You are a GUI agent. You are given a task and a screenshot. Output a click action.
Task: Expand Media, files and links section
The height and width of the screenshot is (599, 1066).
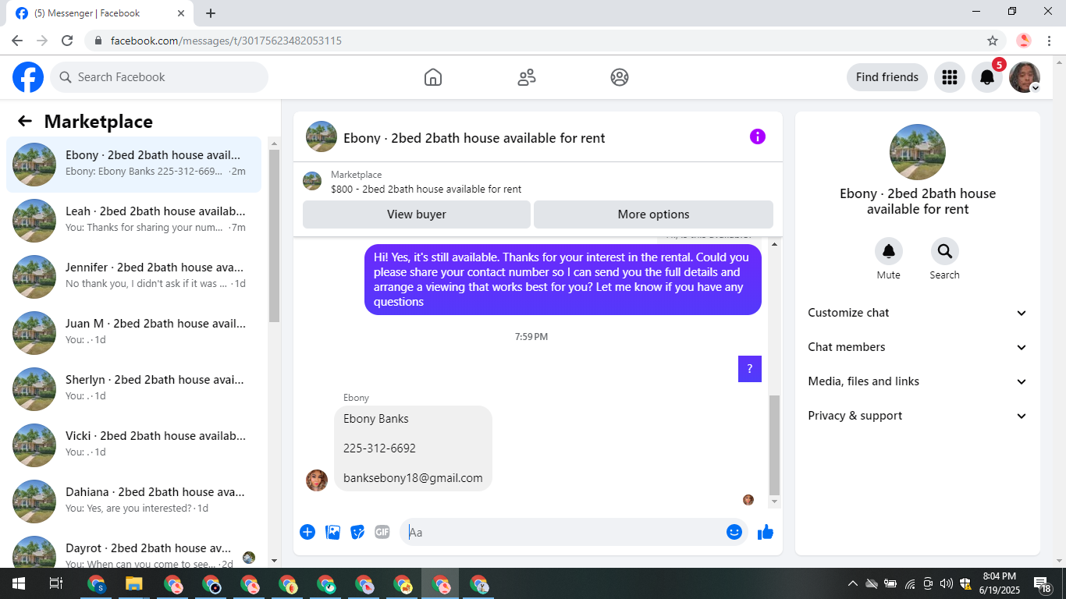[x=918, y=381]
